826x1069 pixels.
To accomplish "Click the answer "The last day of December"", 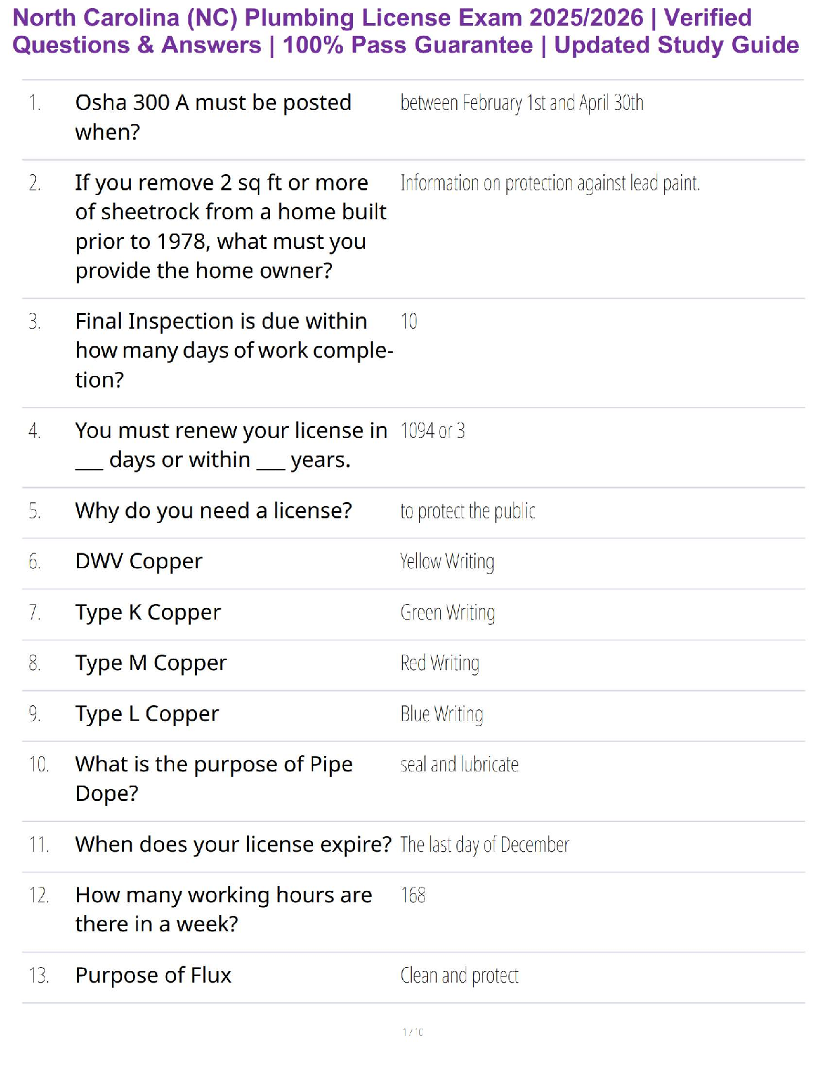I will [x=484, y=845].
